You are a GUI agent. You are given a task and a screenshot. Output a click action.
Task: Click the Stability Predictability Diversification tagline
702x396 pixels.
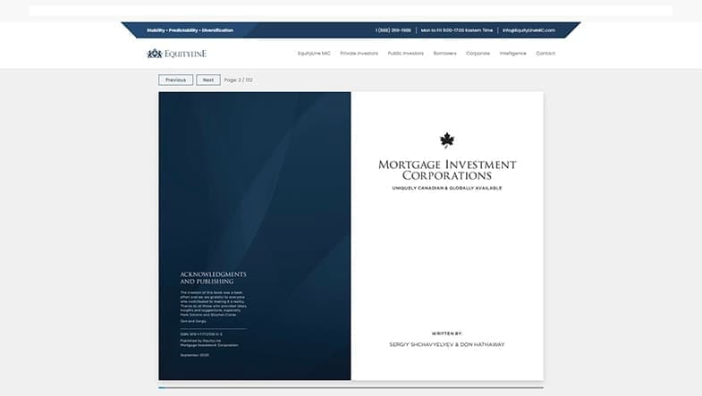pyautogui.click(x=190, y=30)
